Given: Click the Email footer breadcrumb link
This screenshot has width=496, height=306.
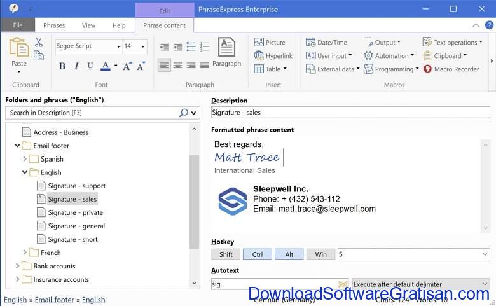Looking at the screenshot, I should 55,300.
